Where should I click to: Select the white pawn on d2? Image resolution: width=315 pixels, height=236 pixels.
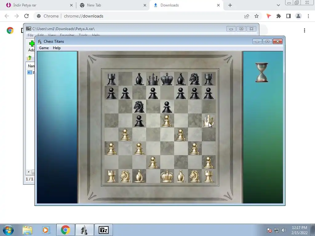coord(153,163)
